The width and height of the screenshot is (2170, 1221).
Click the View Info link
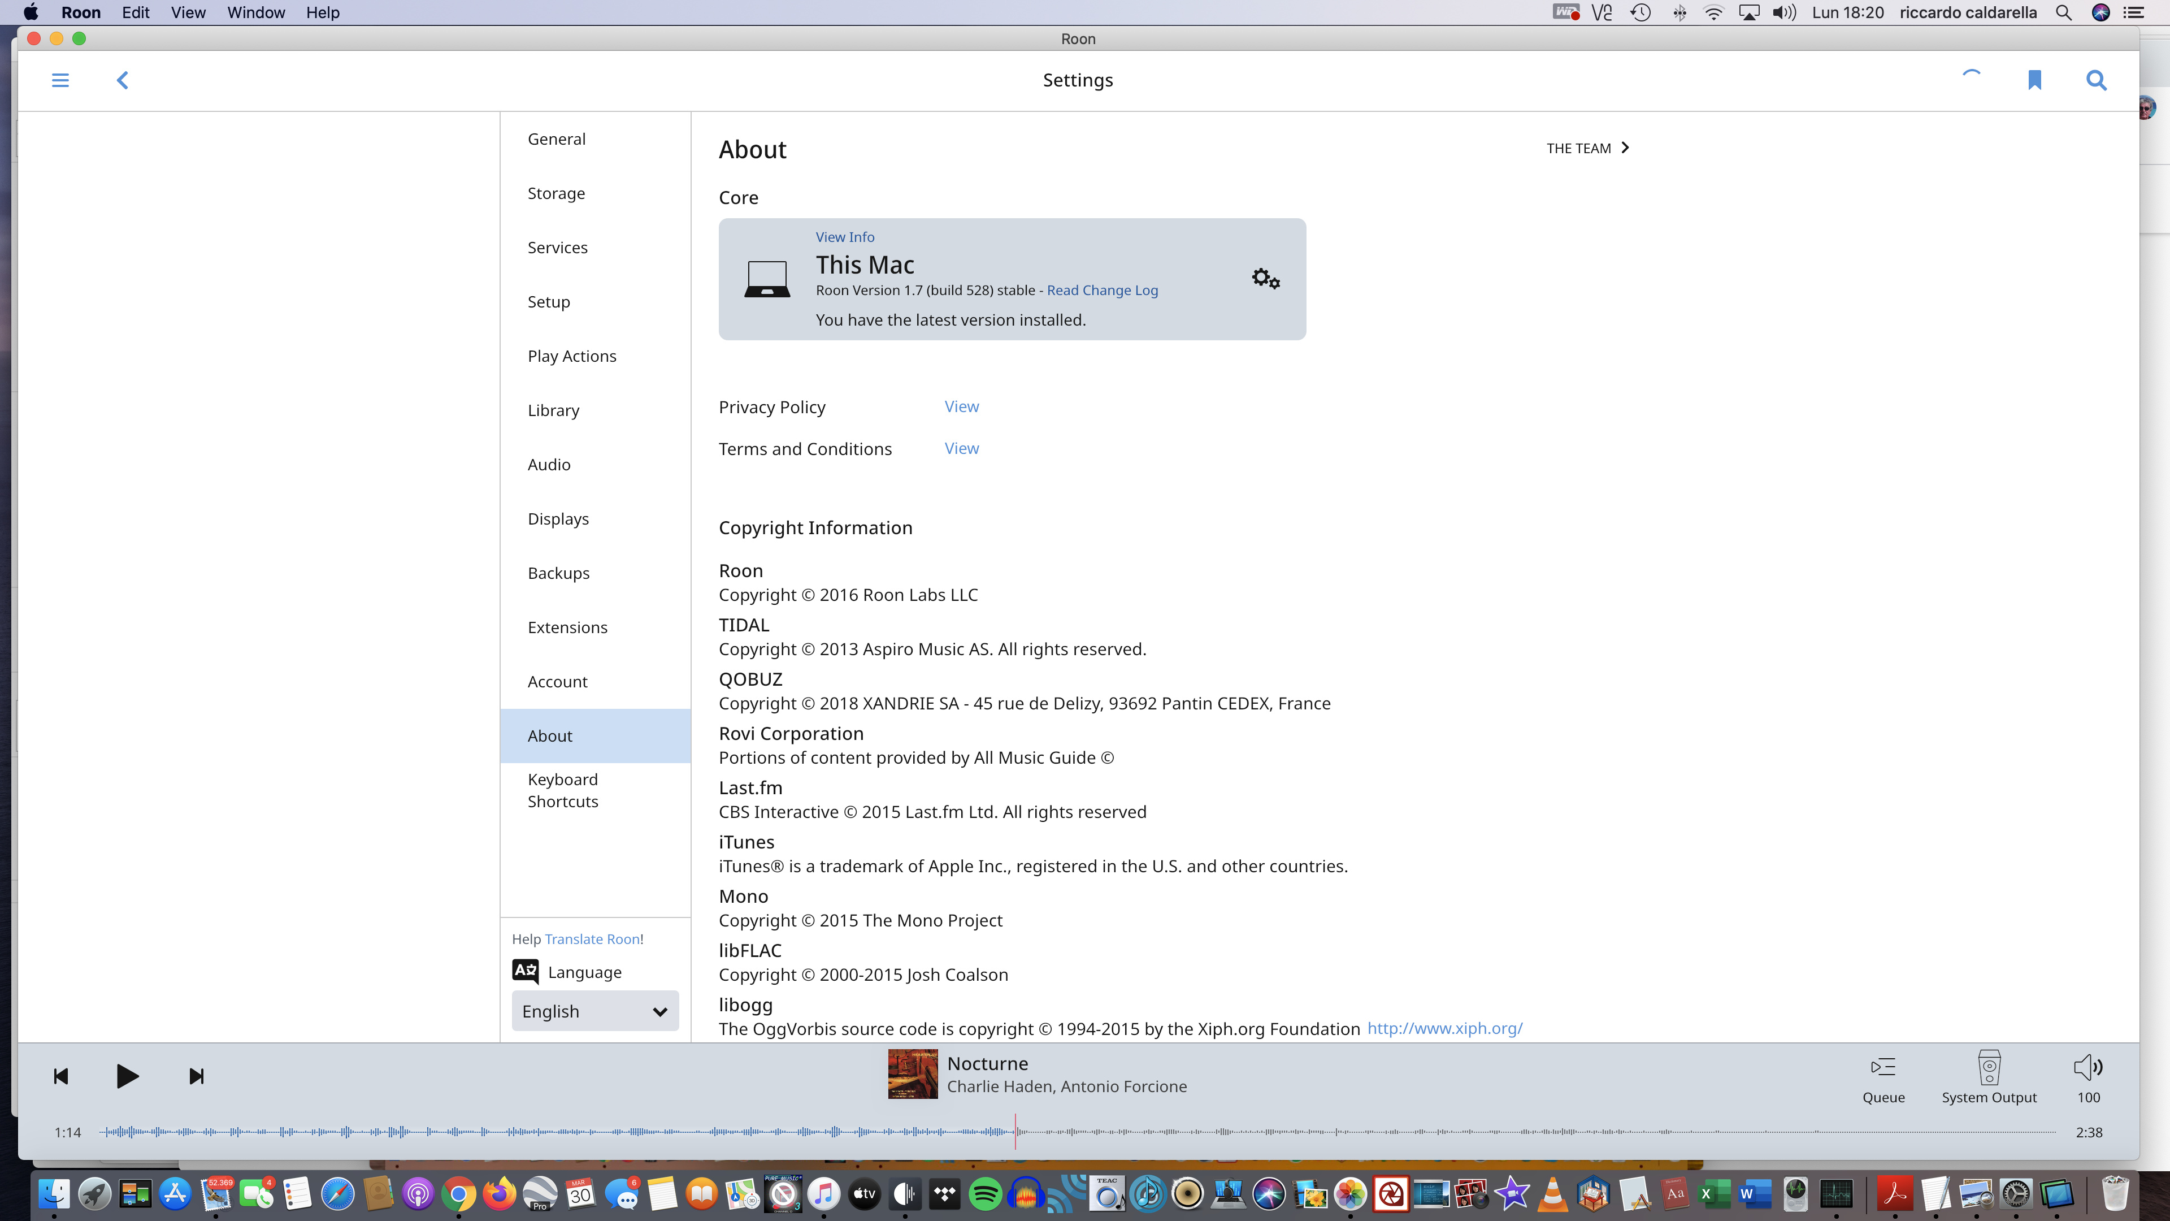point(845,237)
